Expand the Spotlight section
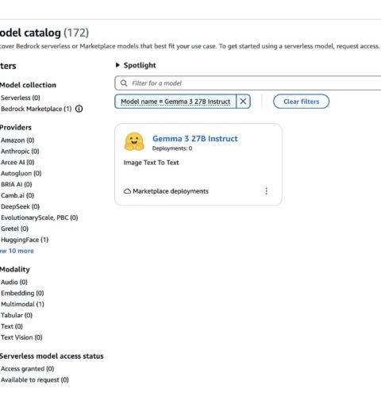Viewport: 381px width, 400px height. (x=136, y=65)
